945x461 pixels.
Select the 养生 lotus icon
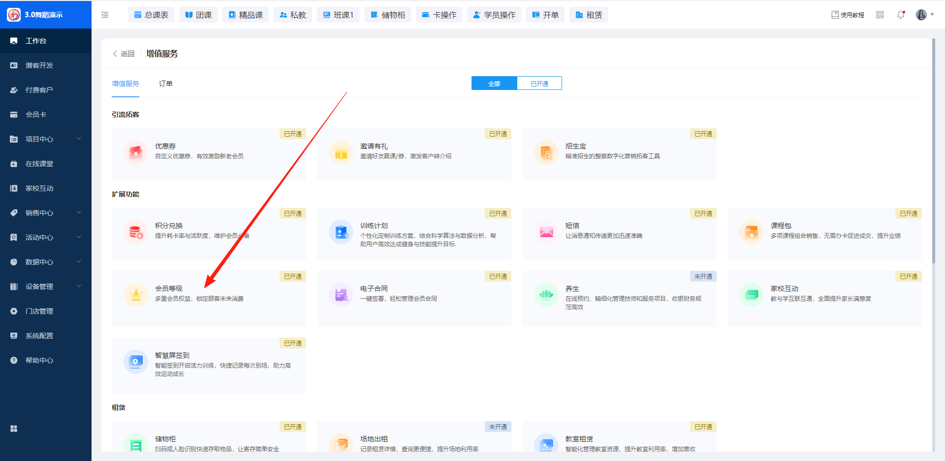pos(546,295)
